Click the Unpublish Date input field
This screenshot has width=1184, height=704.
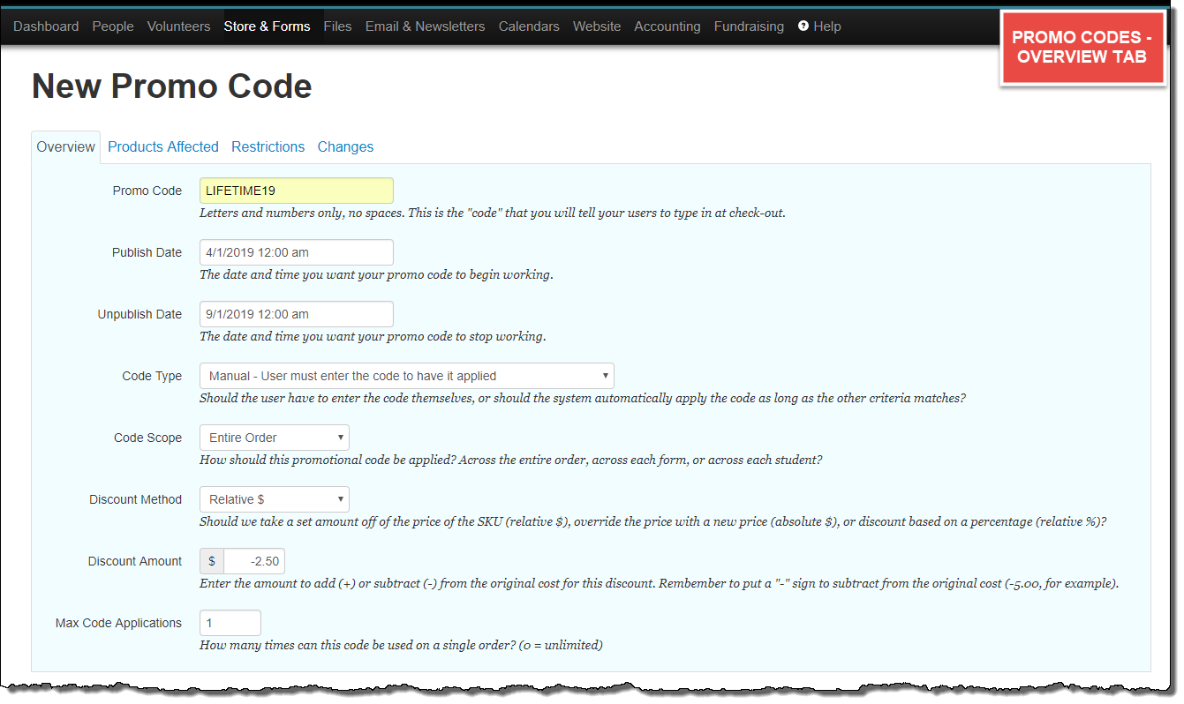click(x=297, y=314)
